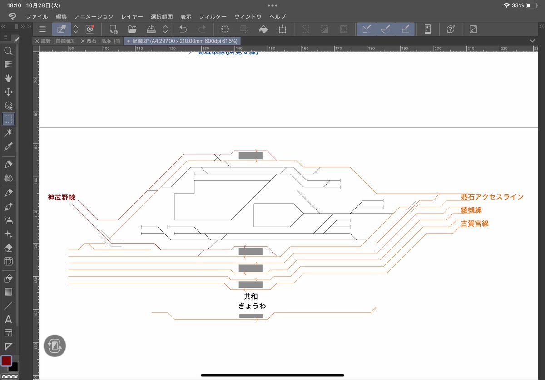Viewport: 545px width, 380px height.
Task: Choose the Eyedropper tool
Action: click(x=8, y=146)
